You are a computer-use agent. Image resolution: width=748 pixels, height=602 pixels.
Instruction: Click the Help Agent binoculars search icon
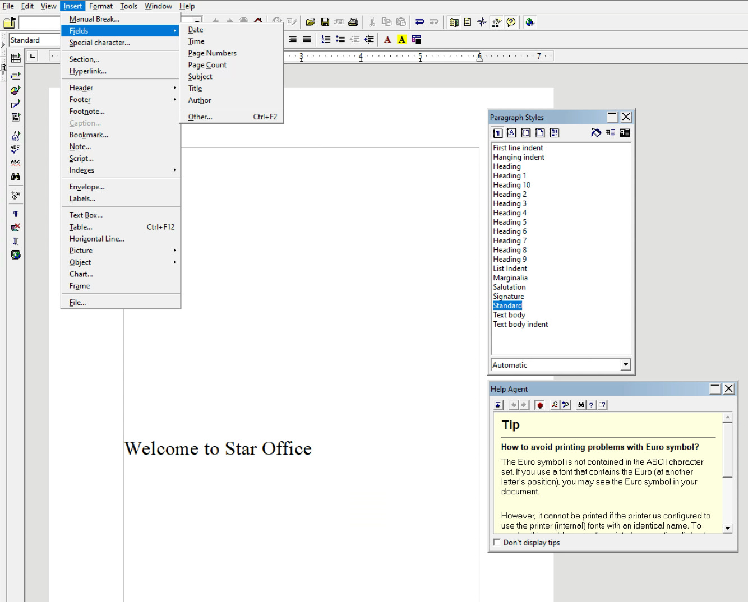pos(581,405)
